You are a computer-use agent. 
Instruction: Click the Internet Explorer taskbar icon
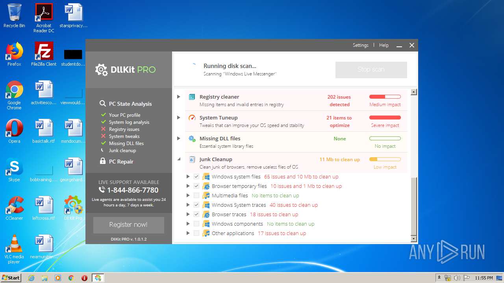(x=31, y=278)
